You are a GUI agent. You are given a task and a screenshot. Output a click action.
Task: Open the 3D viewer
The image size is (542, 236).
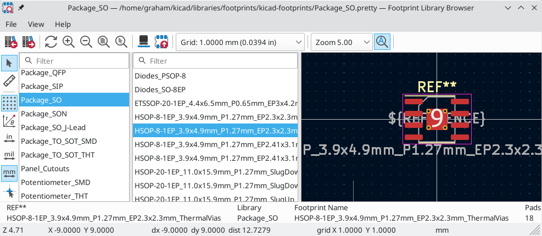(x=143, y=42)
